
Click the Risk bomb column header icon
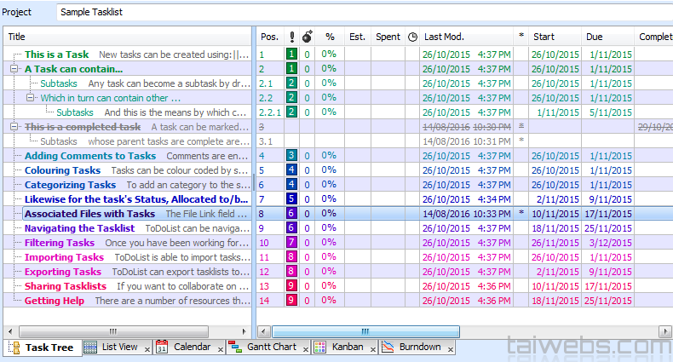(307, 37)
